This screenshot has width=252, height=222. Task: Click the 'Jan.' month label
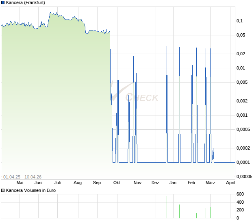[x=174, y=183]
